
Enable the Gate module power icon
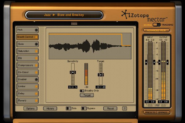point(36,44)
